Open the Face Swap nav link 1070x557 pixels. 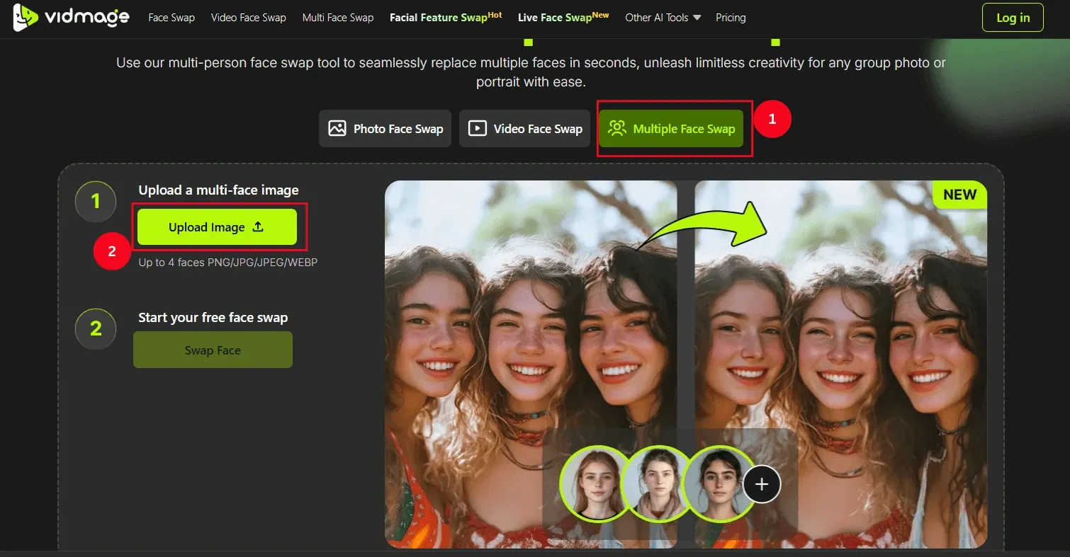click(171, 18)
